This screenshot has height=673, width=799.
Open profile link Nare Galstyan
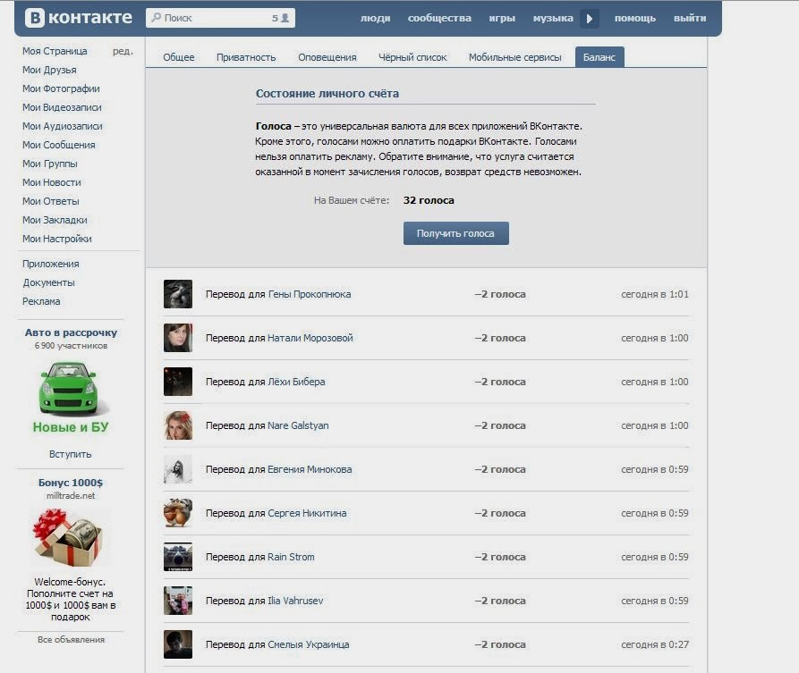[298, 425]
